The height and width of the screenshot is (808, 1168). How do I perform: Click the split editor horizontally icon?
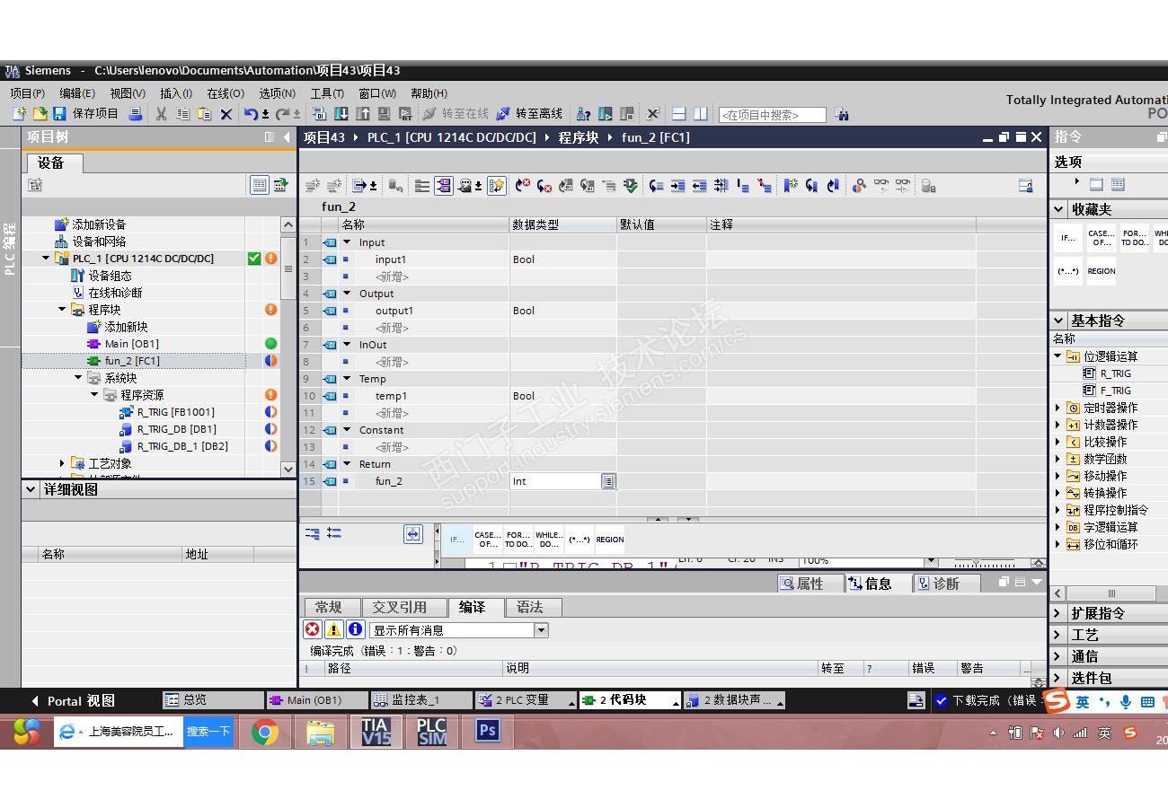coord(679,114)
